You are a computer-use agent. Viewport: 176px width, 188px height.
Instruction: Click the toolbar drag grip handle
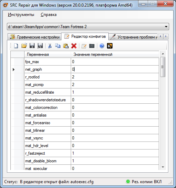(11, 46)
